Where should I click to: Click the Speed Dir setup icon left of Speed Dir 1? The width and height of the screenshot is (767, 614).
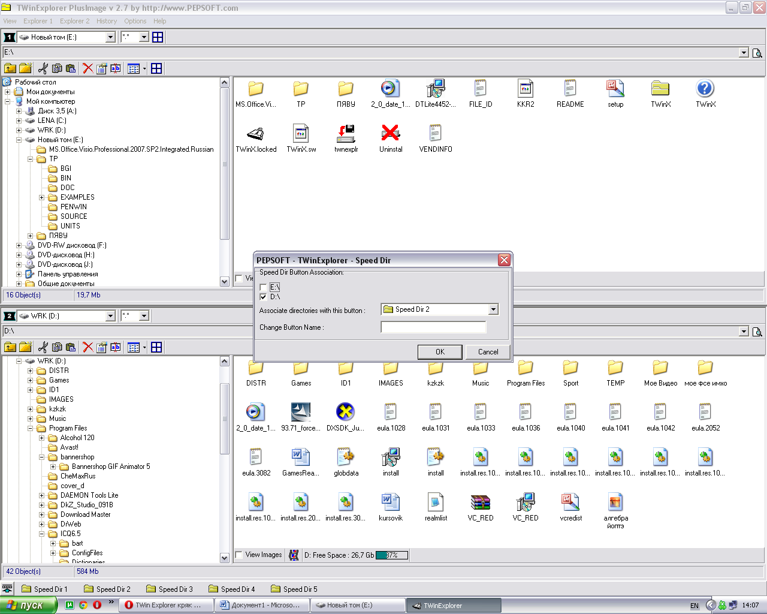(7, 589)
